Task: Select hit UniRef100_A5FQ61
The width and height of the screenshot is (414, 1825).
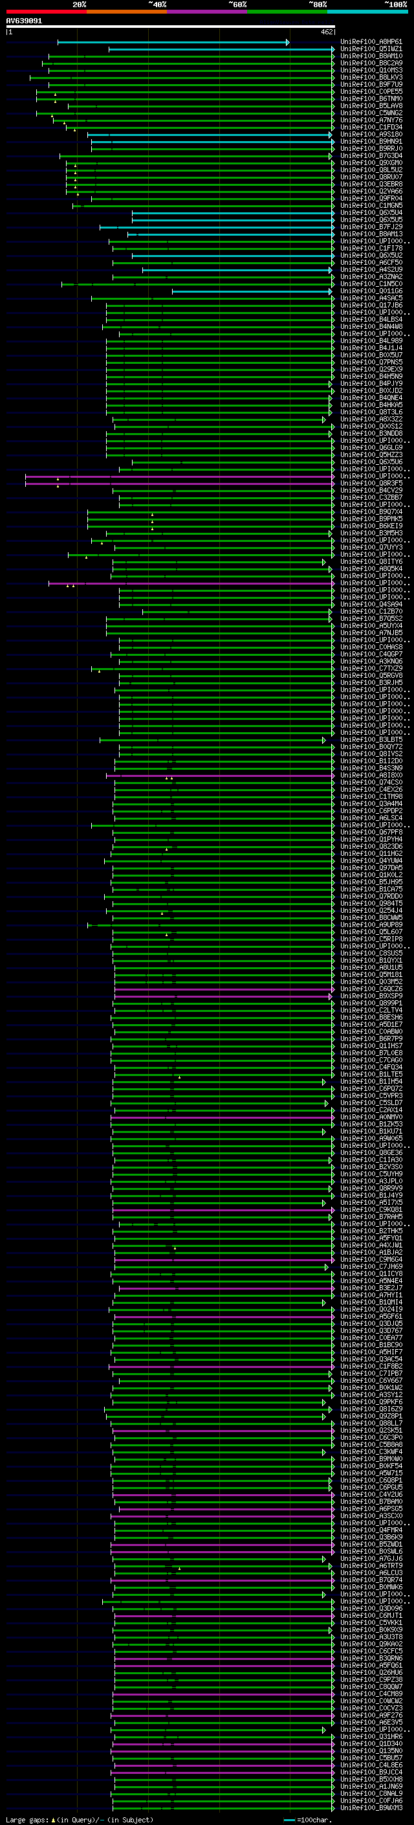Action: click(371, 1666)
